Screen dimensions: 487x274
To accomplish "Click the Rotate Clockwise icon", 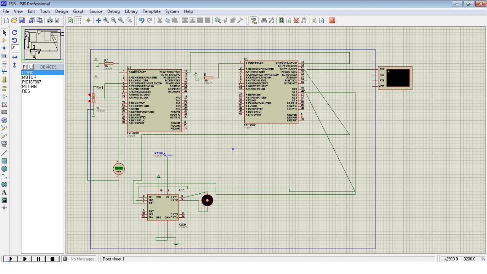I will tap(15, 33).
